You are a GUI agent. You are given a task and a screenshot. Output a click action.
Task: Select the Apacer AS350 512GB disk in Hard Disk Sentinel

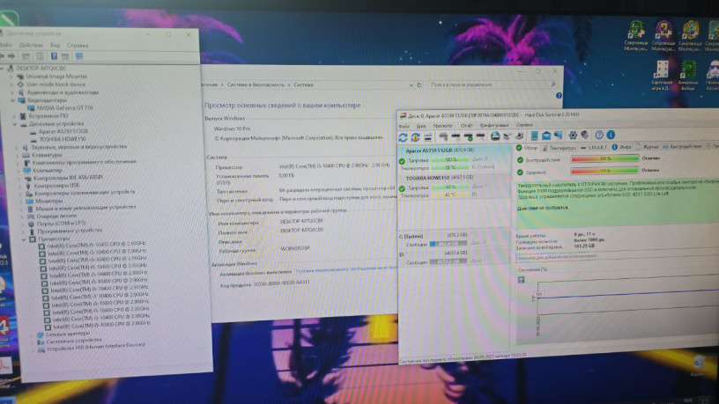[455, 158]
